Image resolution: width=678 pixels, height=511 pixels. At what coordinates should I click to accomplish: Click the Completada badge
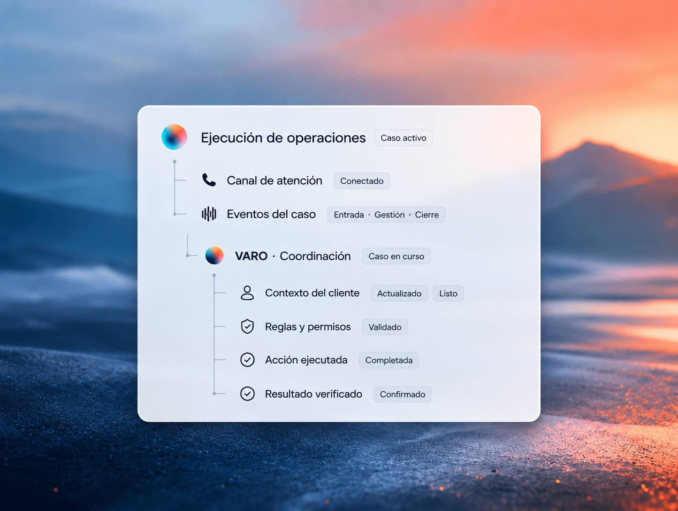coord(389,360)
